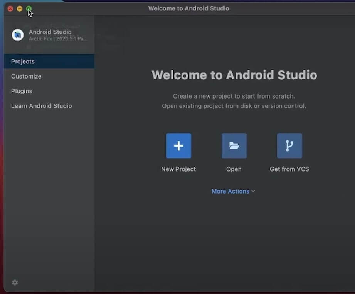This screenshot has width=355, height=294.
Task: Click the Arctic Fox version text
Action: tap(58, 38)
